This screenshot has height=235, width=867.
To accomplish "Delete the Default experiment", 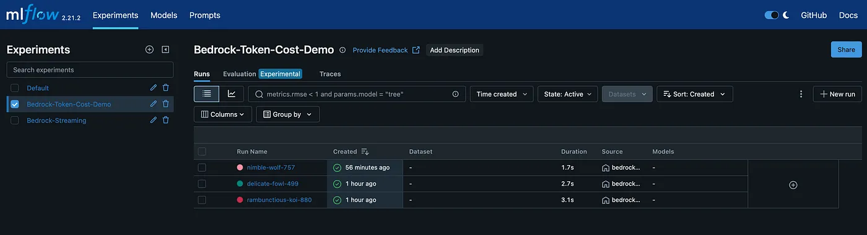I will point(165,88).
